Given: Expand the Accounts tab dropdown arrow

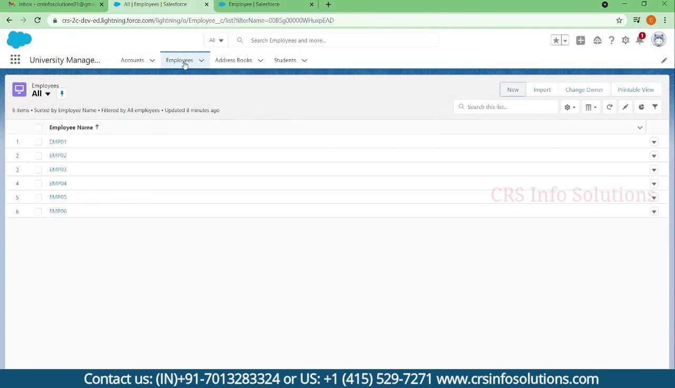Looking at the screenshot, I should (152, 61).
